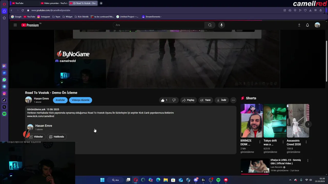This screenshot has width=328, height=184.
Task: Click the Paylaş share button
Action: 188,100
